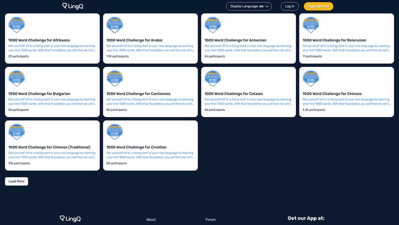Open the Forum footer link

click(211, 220)
